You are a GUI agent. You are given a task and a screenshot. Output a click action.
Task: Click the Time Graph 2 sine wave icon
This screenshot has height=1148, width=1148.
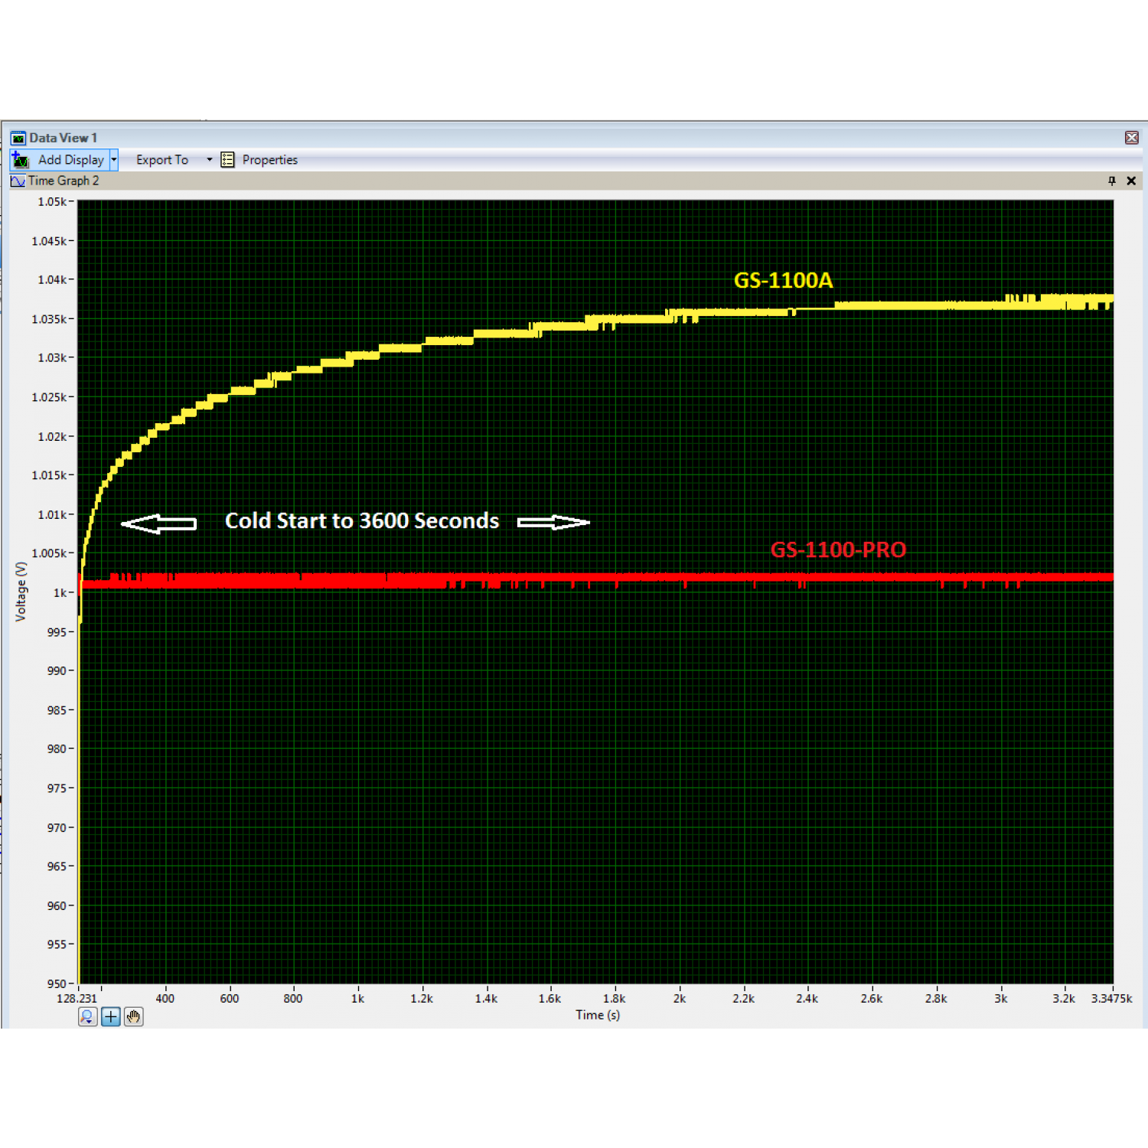tap(18, 181)
